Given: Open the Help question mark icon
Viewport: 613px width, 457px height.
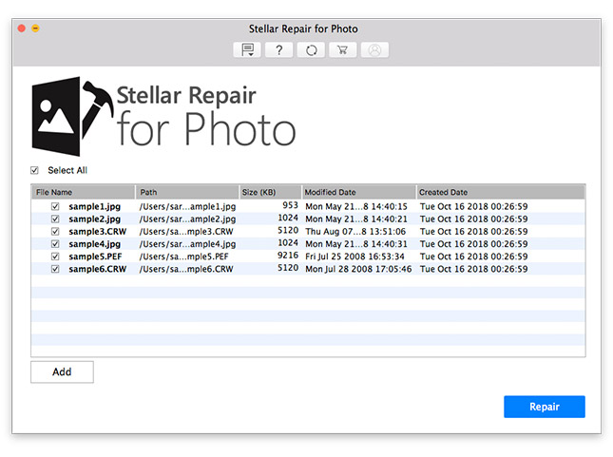Looking at the screenshot, I should coord(278,50).
